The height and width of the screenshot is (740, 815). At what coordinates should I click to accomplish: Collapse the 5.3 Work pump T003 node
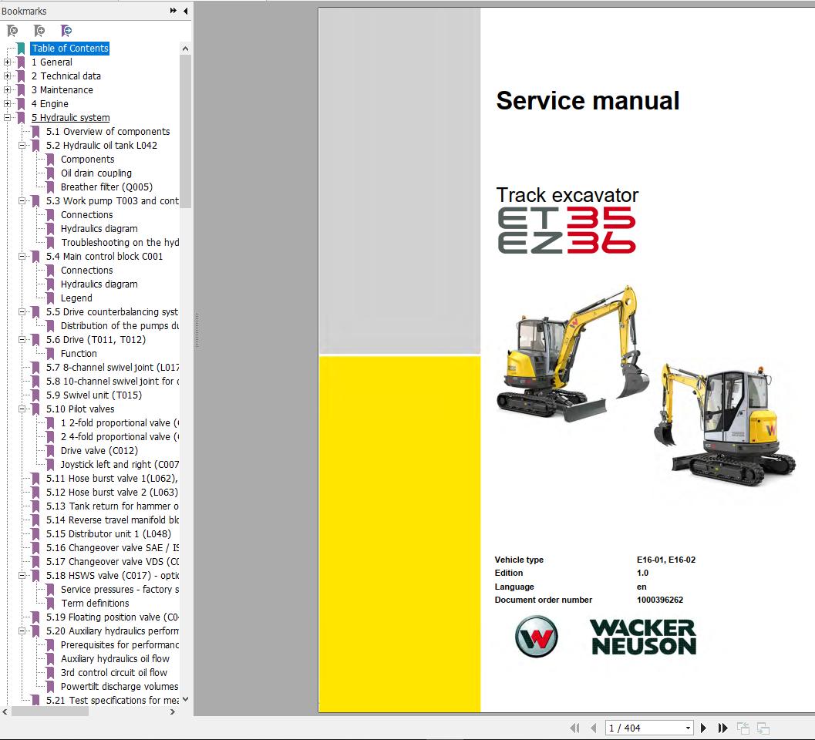point(22,200)
